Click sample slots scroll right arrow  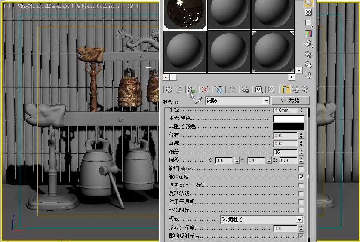coord(292,77)
